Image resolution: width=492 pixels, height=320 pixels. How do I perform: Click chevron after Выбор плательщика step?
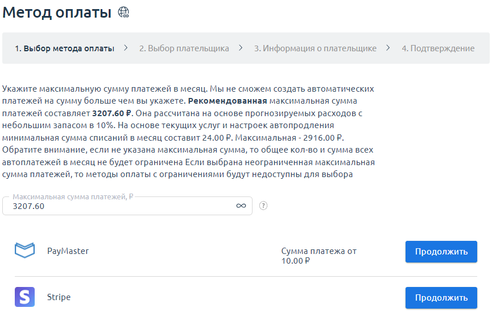(241, 48)
